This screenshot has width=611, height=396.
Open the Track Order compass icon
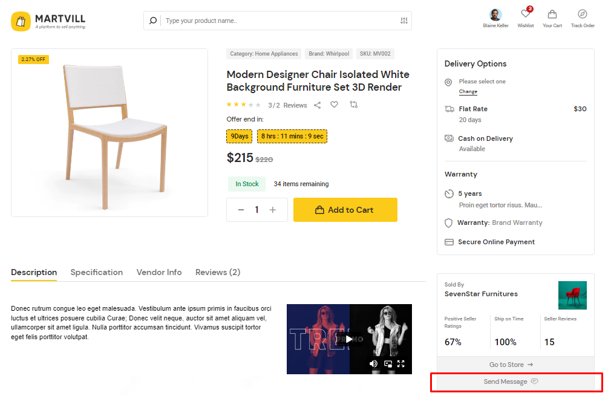pos(583,15)
